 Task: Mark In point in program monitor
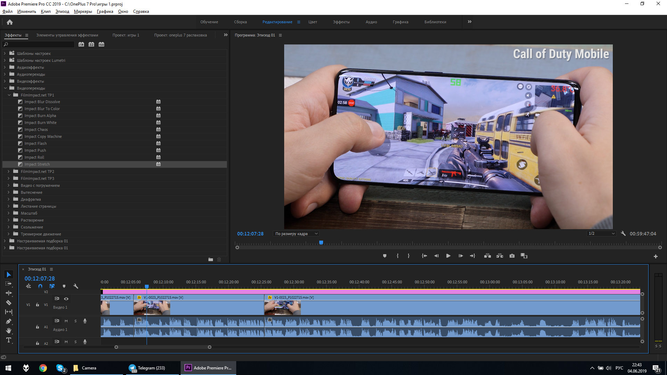coord(397,256)
